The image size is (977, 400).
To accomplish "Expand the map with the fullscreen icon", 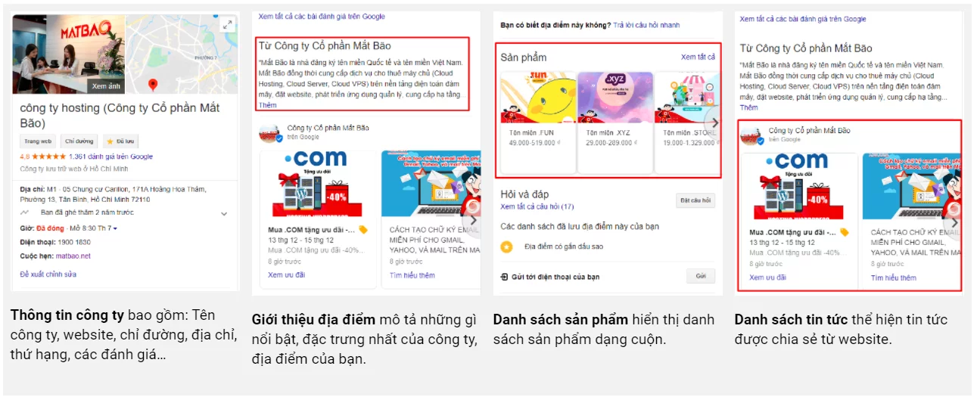I will [227, 25].
